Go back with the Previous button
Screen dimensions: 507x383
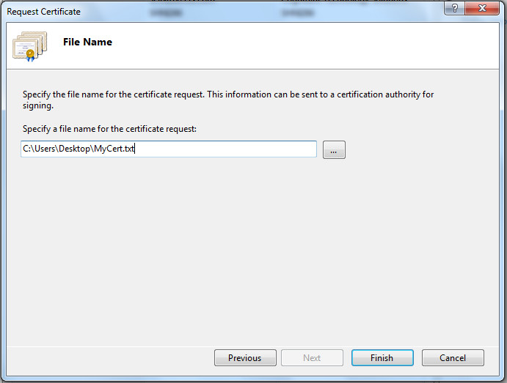click(x=245, y=358)
